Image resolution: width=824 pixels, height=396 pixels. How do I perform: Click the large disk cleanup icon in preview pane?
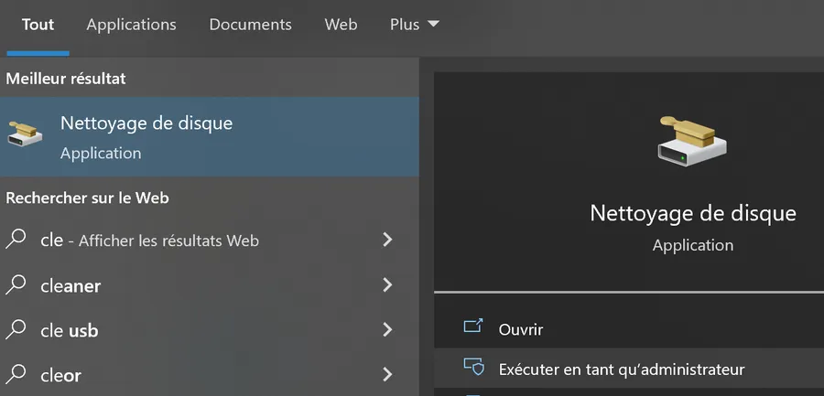point(692,141)
